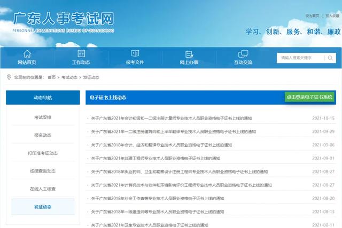Click 设为首页 link at top right
This screenshot has height=228, width=342.
[312, 15]
